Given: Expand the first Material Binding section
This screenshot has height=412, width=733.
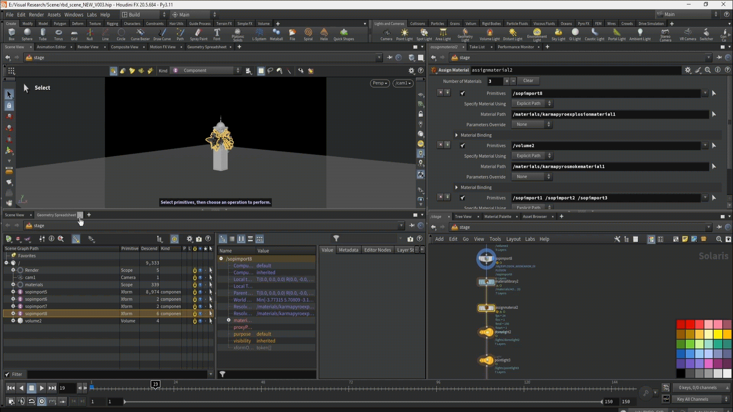Looking at the screenshot, I should click(x=456, y=135).
